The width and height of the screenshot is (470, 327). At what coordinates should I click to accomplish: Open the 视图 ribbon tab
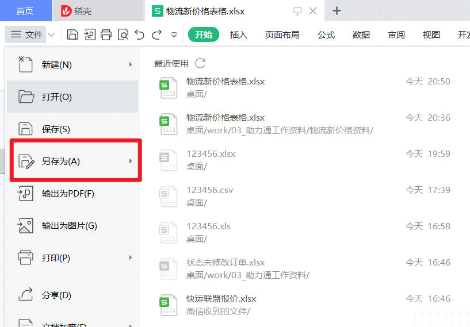[431, 34]
